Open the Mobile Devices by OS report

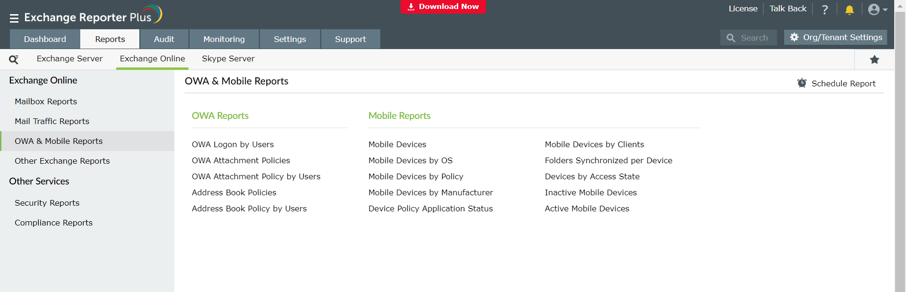pyautogui.click(x=410, y=160)
